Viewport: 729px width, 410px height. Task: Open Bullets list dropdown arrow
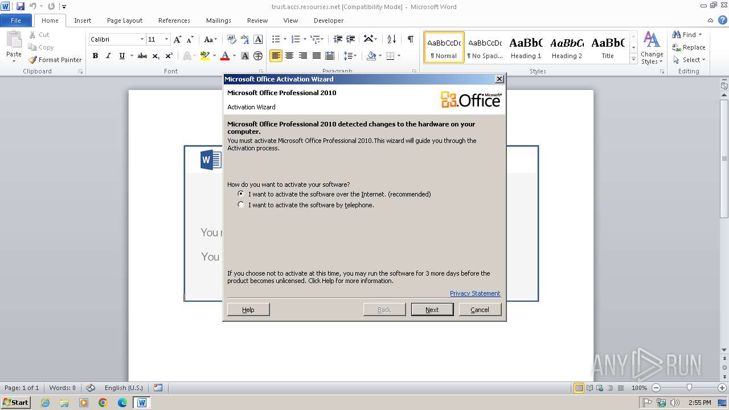285,39
